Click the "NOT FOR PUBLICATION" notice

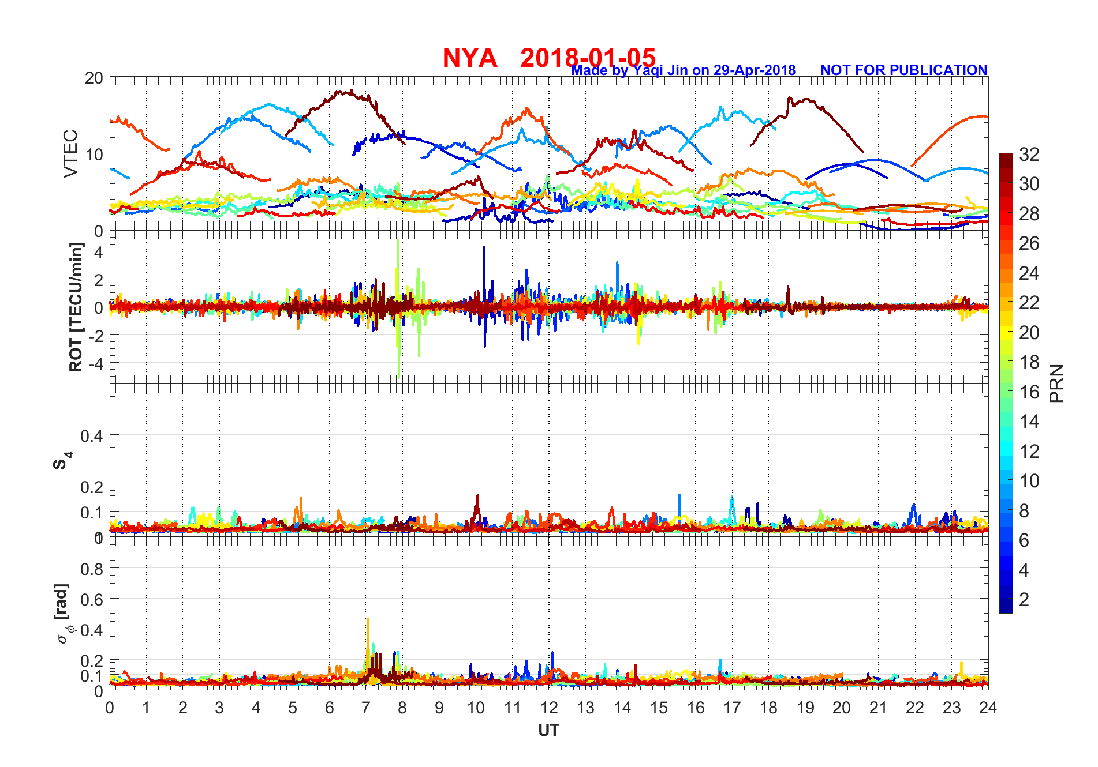pos(904,70)
